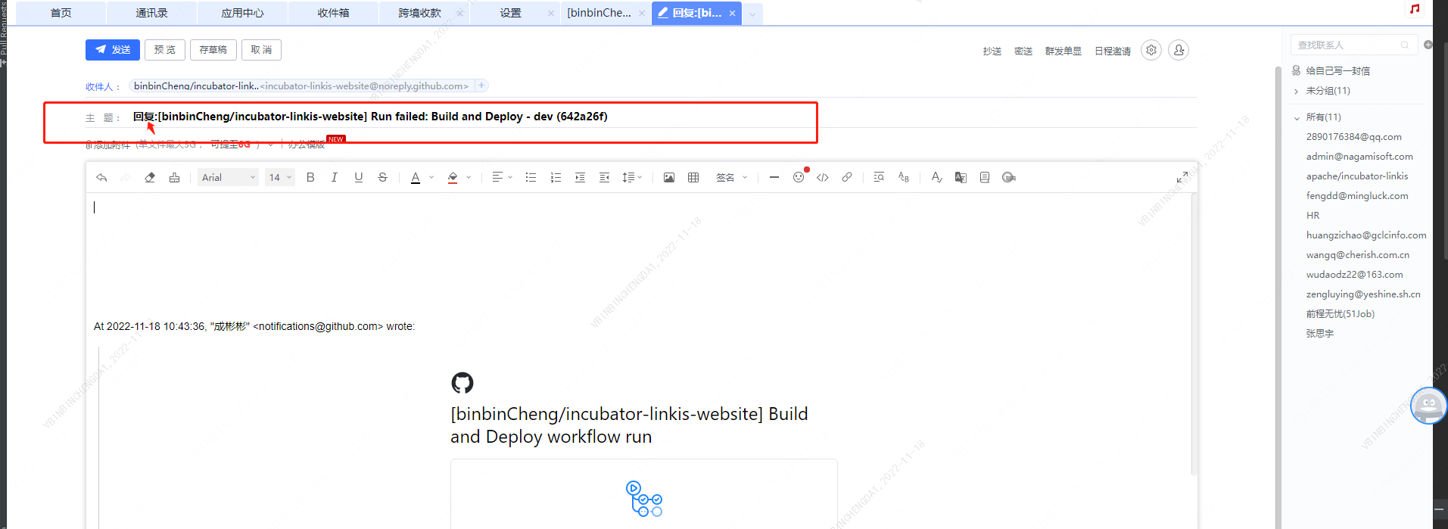1448x529 pixels.
Task: Toggle strikethrough formatting
Action: [383, 177]
